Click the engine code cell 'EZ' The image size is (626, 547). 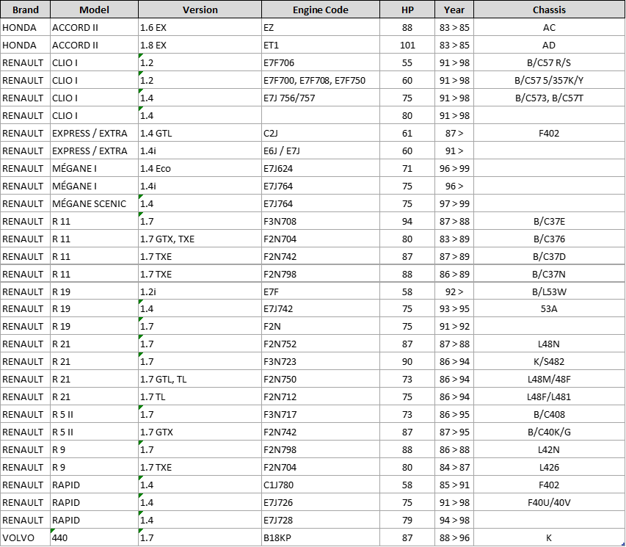pyautogui.click(x=321, y=28)
